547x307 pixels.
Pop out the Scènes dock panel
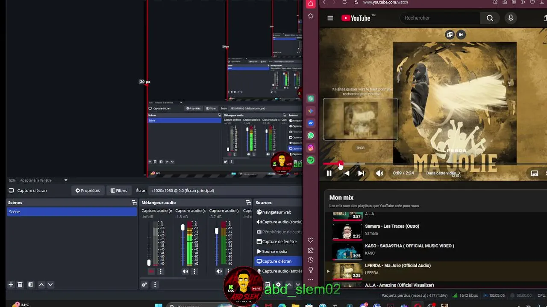pos(134,203)
